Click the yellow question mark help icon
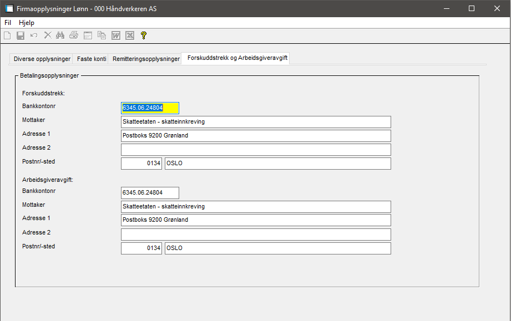This screenshot has height=321, width=511. [143, 35]
